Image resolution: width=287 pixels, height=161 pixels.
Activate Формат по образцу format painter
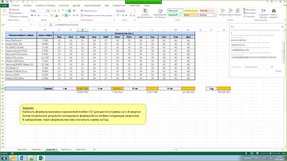tap(18, 17)
